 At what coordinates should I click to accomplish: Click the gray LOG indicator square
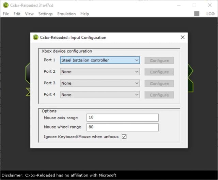(197, 14)
